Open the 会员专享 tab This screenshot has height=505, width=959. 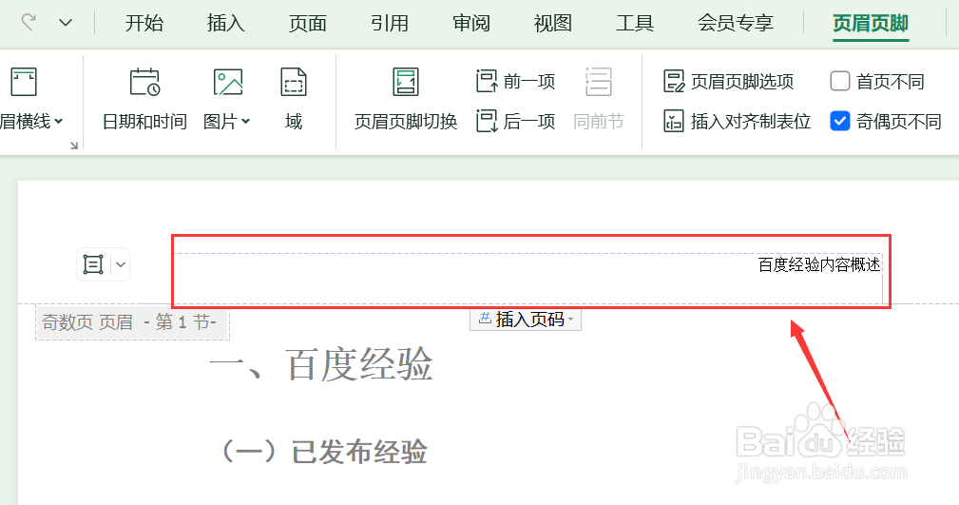point(736,23)
